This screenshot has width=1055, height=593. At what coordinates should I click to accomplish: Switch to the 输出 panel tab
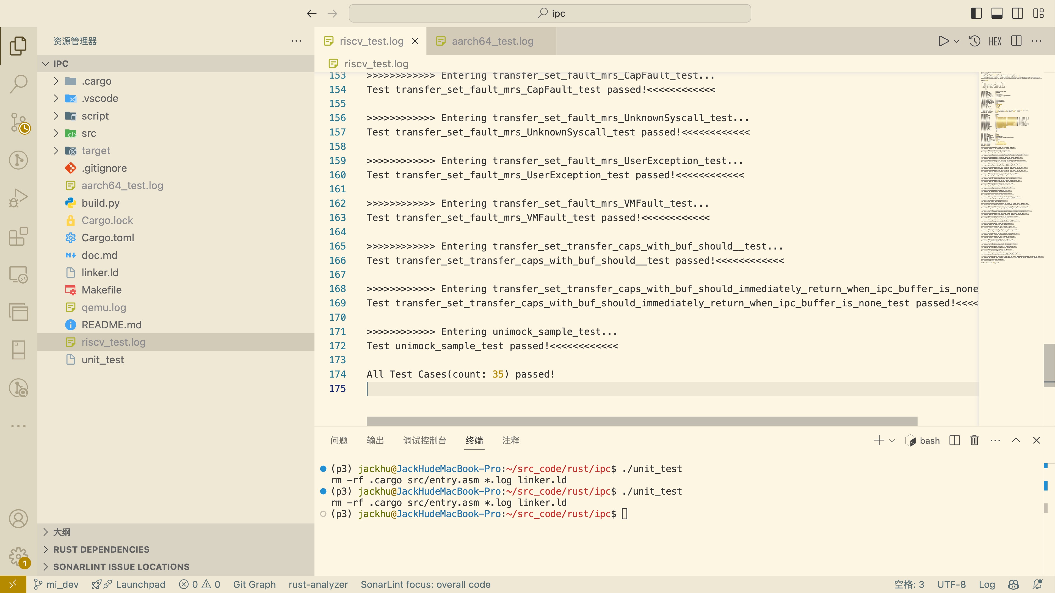coord(375,440)
